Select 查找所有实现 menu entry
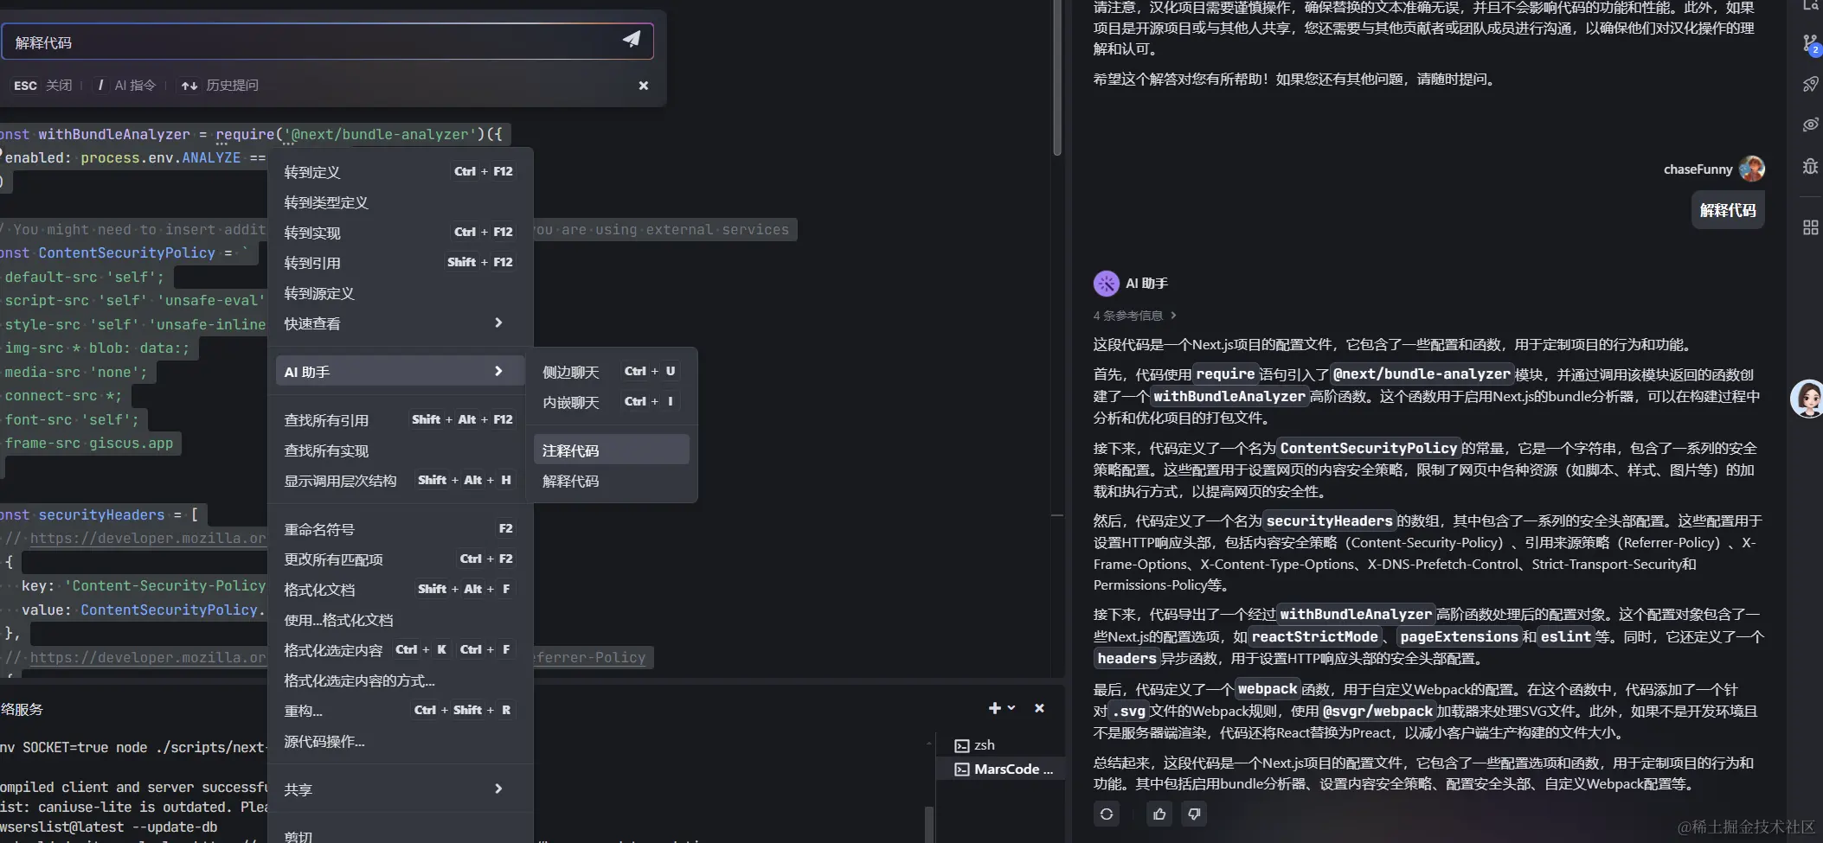The width and height of the screenshot is (1823, 843). tap(400, 450)
